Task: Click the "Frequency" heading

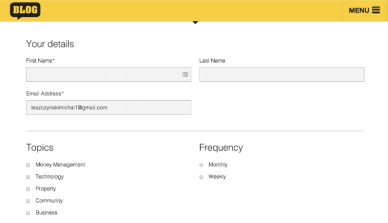Action: (x=221, y=147)
